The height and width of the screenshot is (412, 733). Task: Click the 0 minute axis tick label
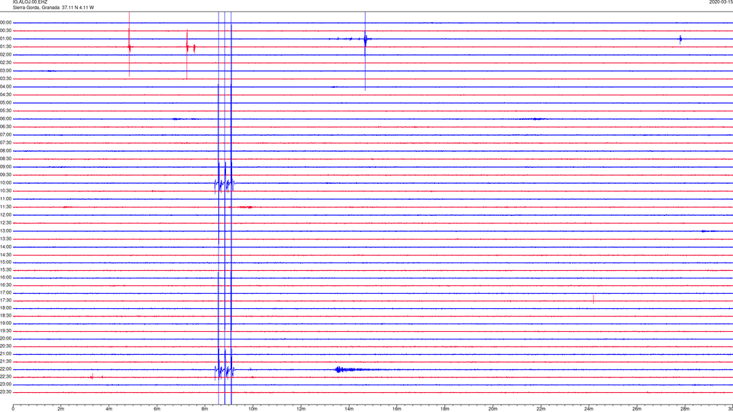pyautogui.click(x=13, y=409)
